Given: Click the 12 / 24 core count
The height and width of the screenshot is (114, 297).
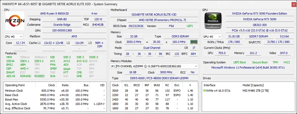Looking at the screenshot, I should click(x=20, y=43).
